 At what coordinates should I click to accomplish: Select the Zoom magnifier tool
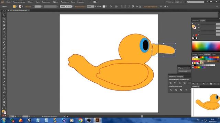(x=4, y=106)
